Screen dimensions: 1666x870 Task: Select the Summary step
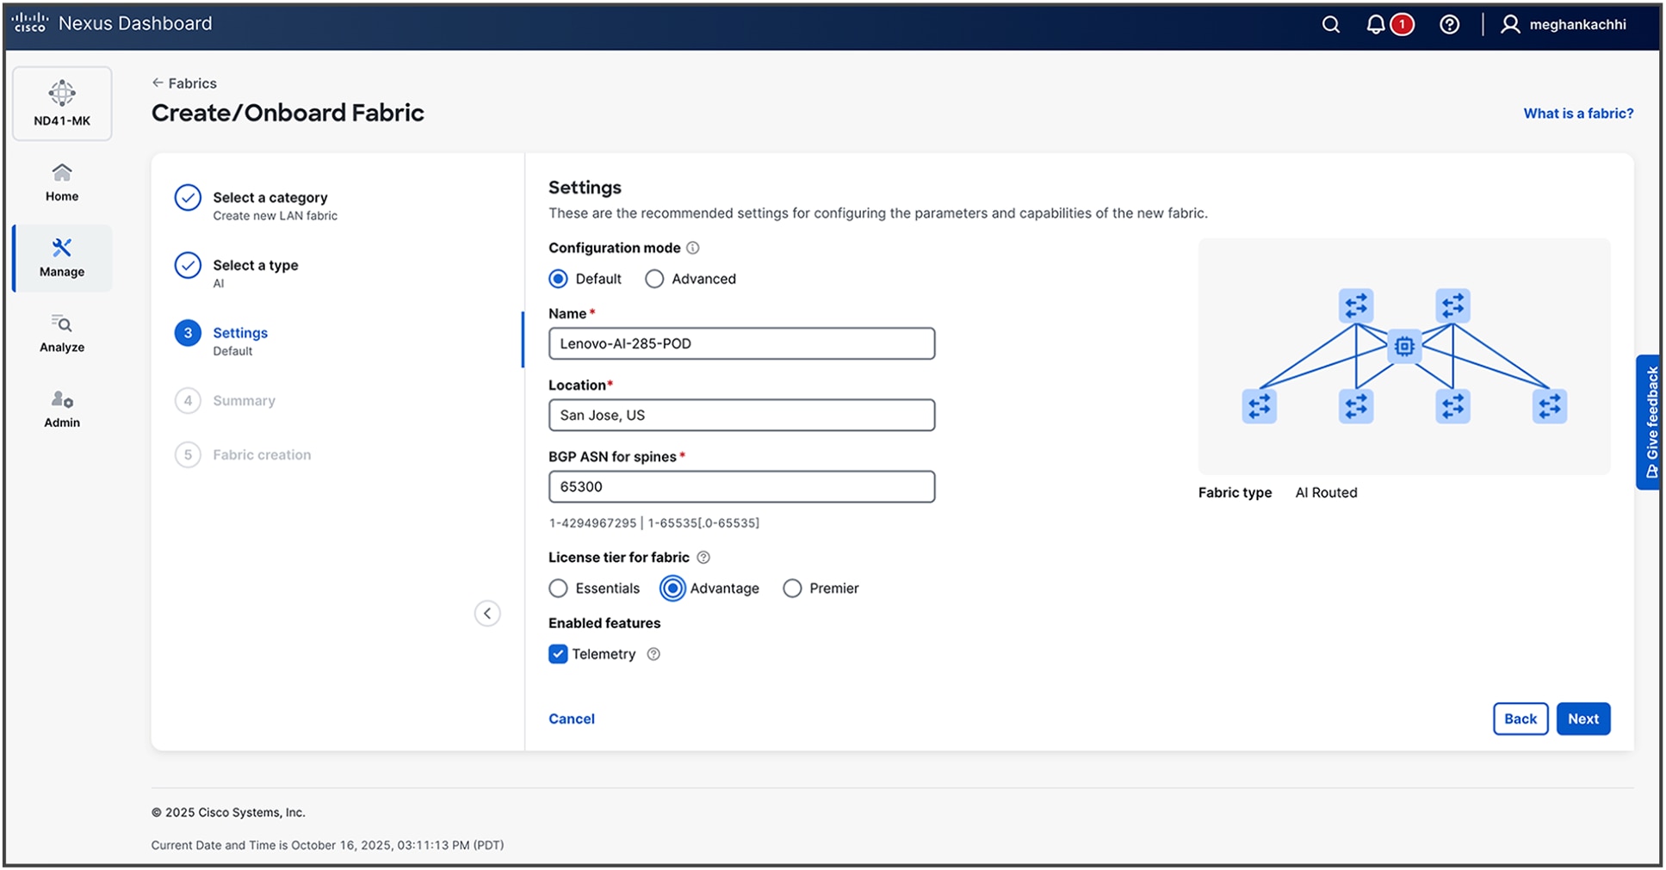244,400
